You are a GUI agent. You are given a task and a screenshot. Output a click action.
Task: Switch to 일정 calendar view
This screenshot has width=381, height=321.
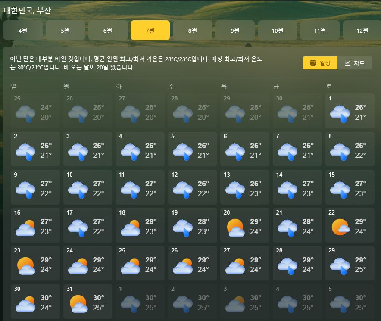[320, 63]
